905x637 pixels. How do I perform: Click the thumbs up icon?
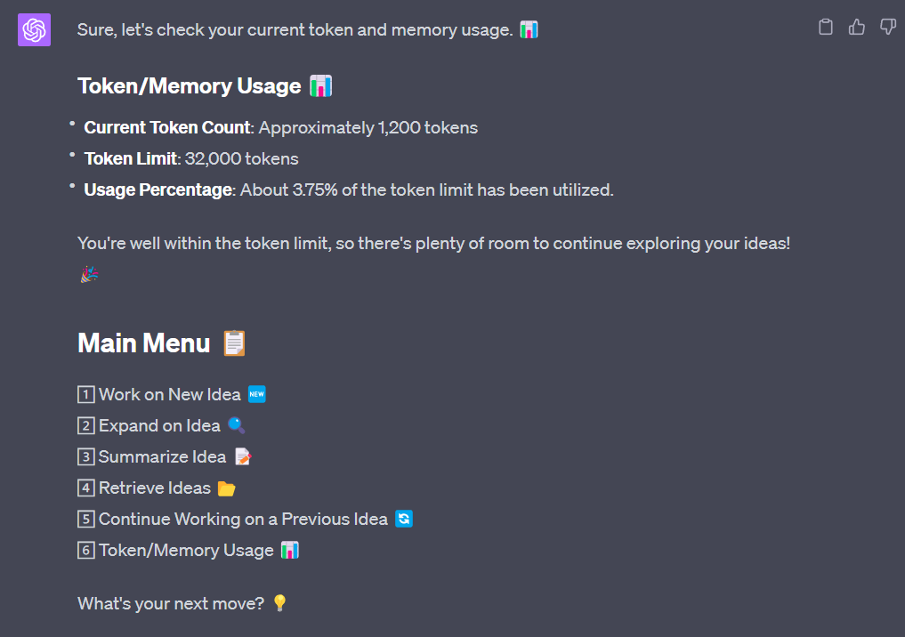tap(857, 28)
